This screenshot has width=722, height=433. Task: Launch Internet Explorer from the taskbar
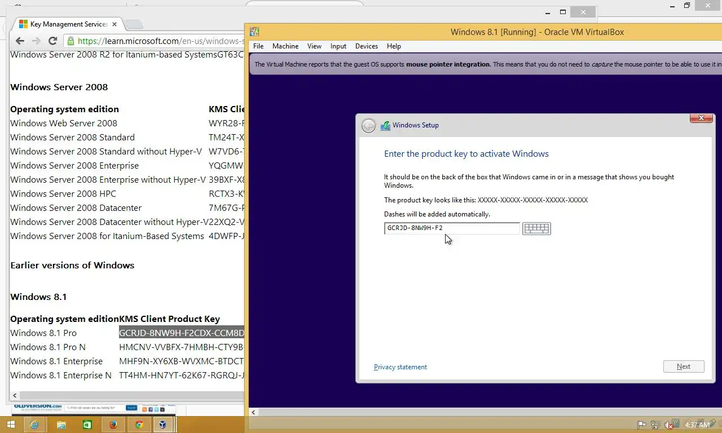(35, 425)
